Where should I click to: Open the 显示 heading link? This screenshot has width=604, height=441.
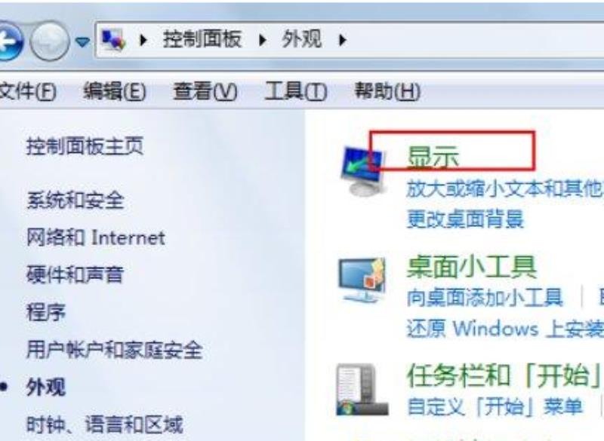click(x=433, y=157)
